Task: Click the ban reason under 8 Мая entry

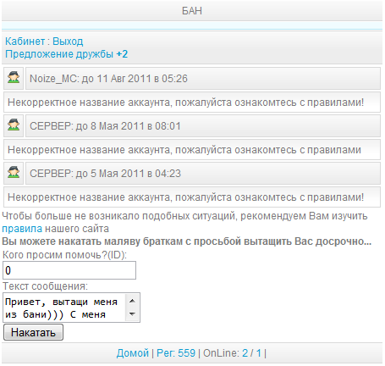Action: [192, 150]
